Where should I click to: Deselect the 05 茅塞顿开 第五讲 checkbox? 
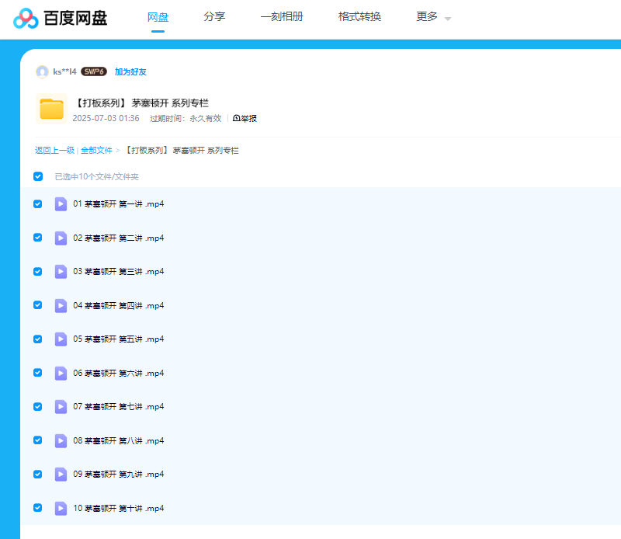[38, 339]
